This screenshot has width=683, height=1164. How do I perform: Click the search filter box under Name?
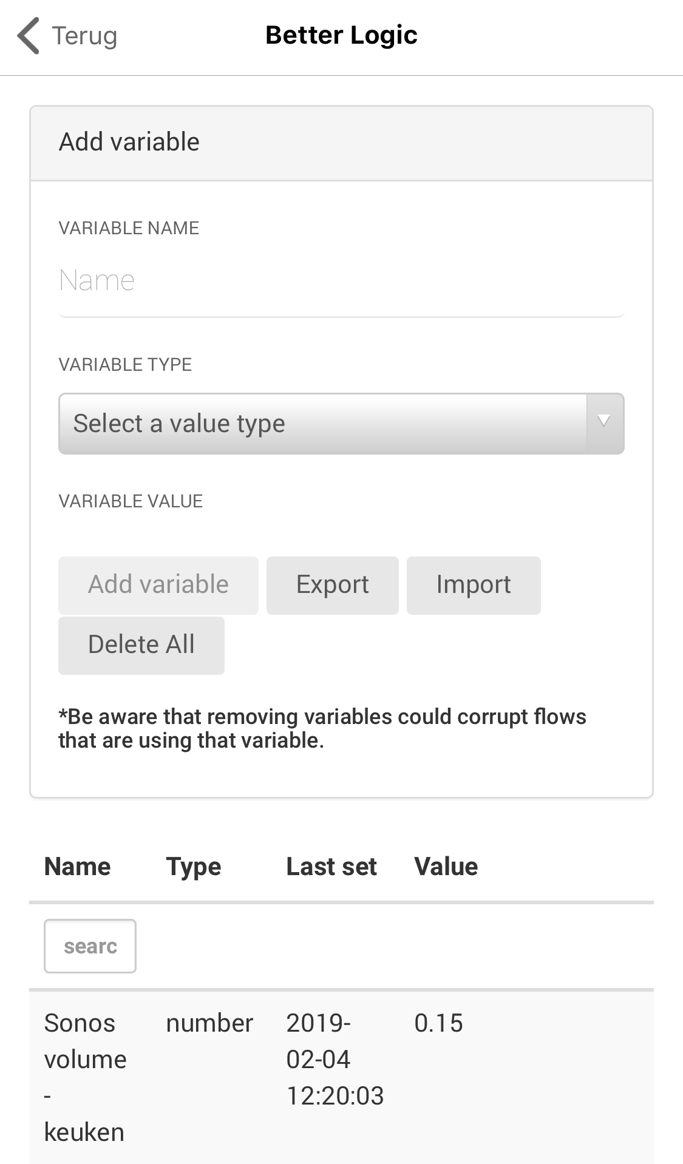point(90,946)
